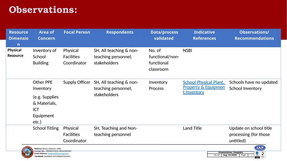Screen dimensions: 287x161
Task: Click the 'Presentation Template' footer label
Action: 230,152
